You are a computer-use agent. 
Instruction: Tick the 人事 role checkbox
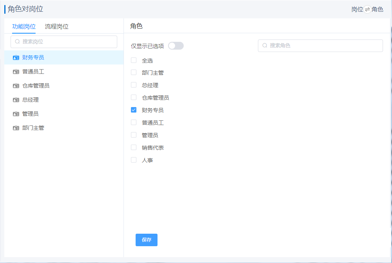click(x=134, y=160)
